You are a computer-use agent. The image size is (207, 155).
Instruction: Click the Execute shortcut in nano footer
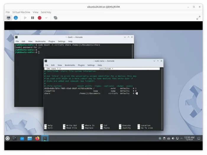(125, 126)
